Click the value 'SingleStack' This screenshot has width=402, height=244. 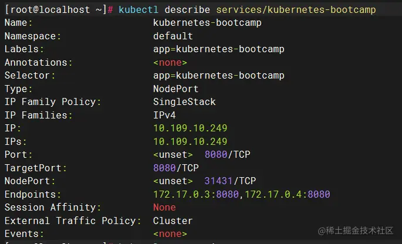click(184, 101)
